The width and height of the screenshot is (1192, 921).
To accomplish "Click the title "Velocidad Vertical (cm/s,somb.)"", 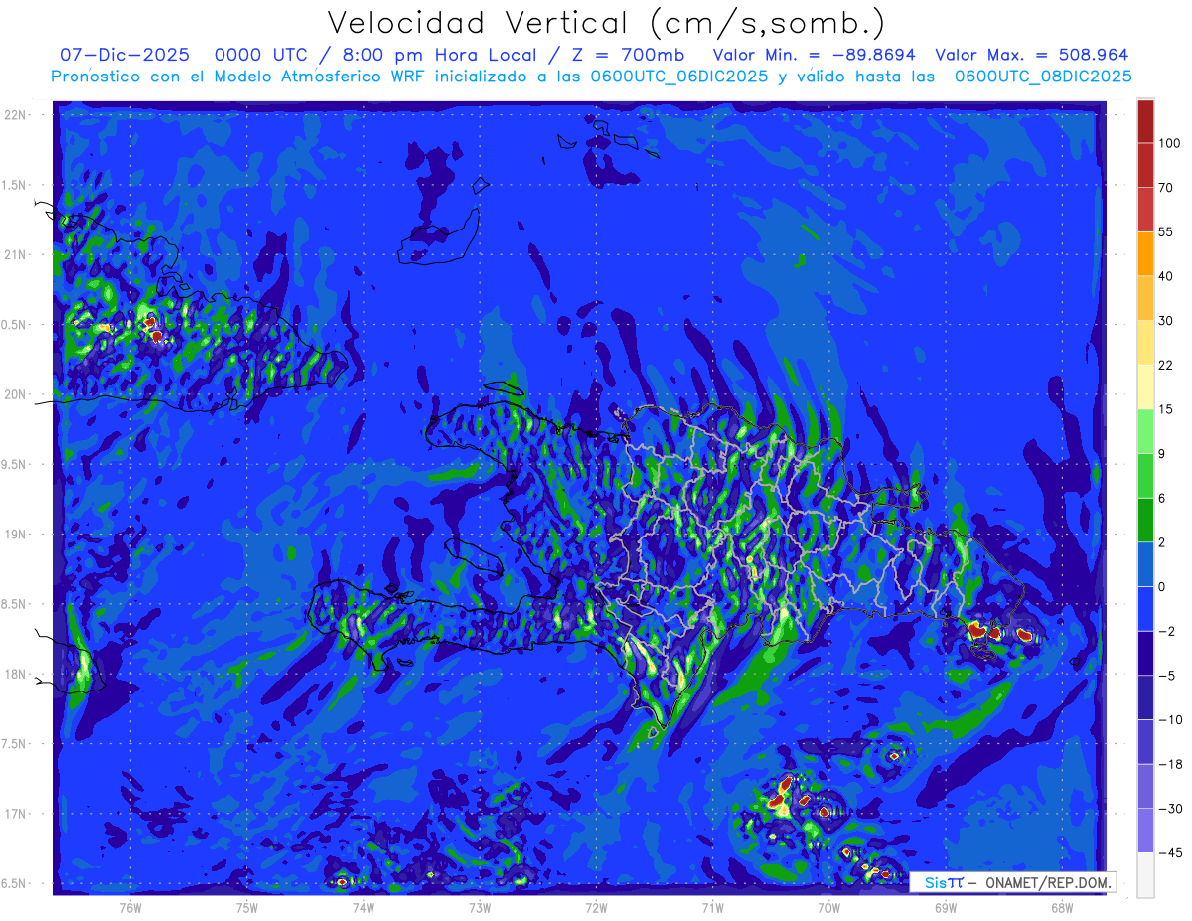I will coord(606,23).
